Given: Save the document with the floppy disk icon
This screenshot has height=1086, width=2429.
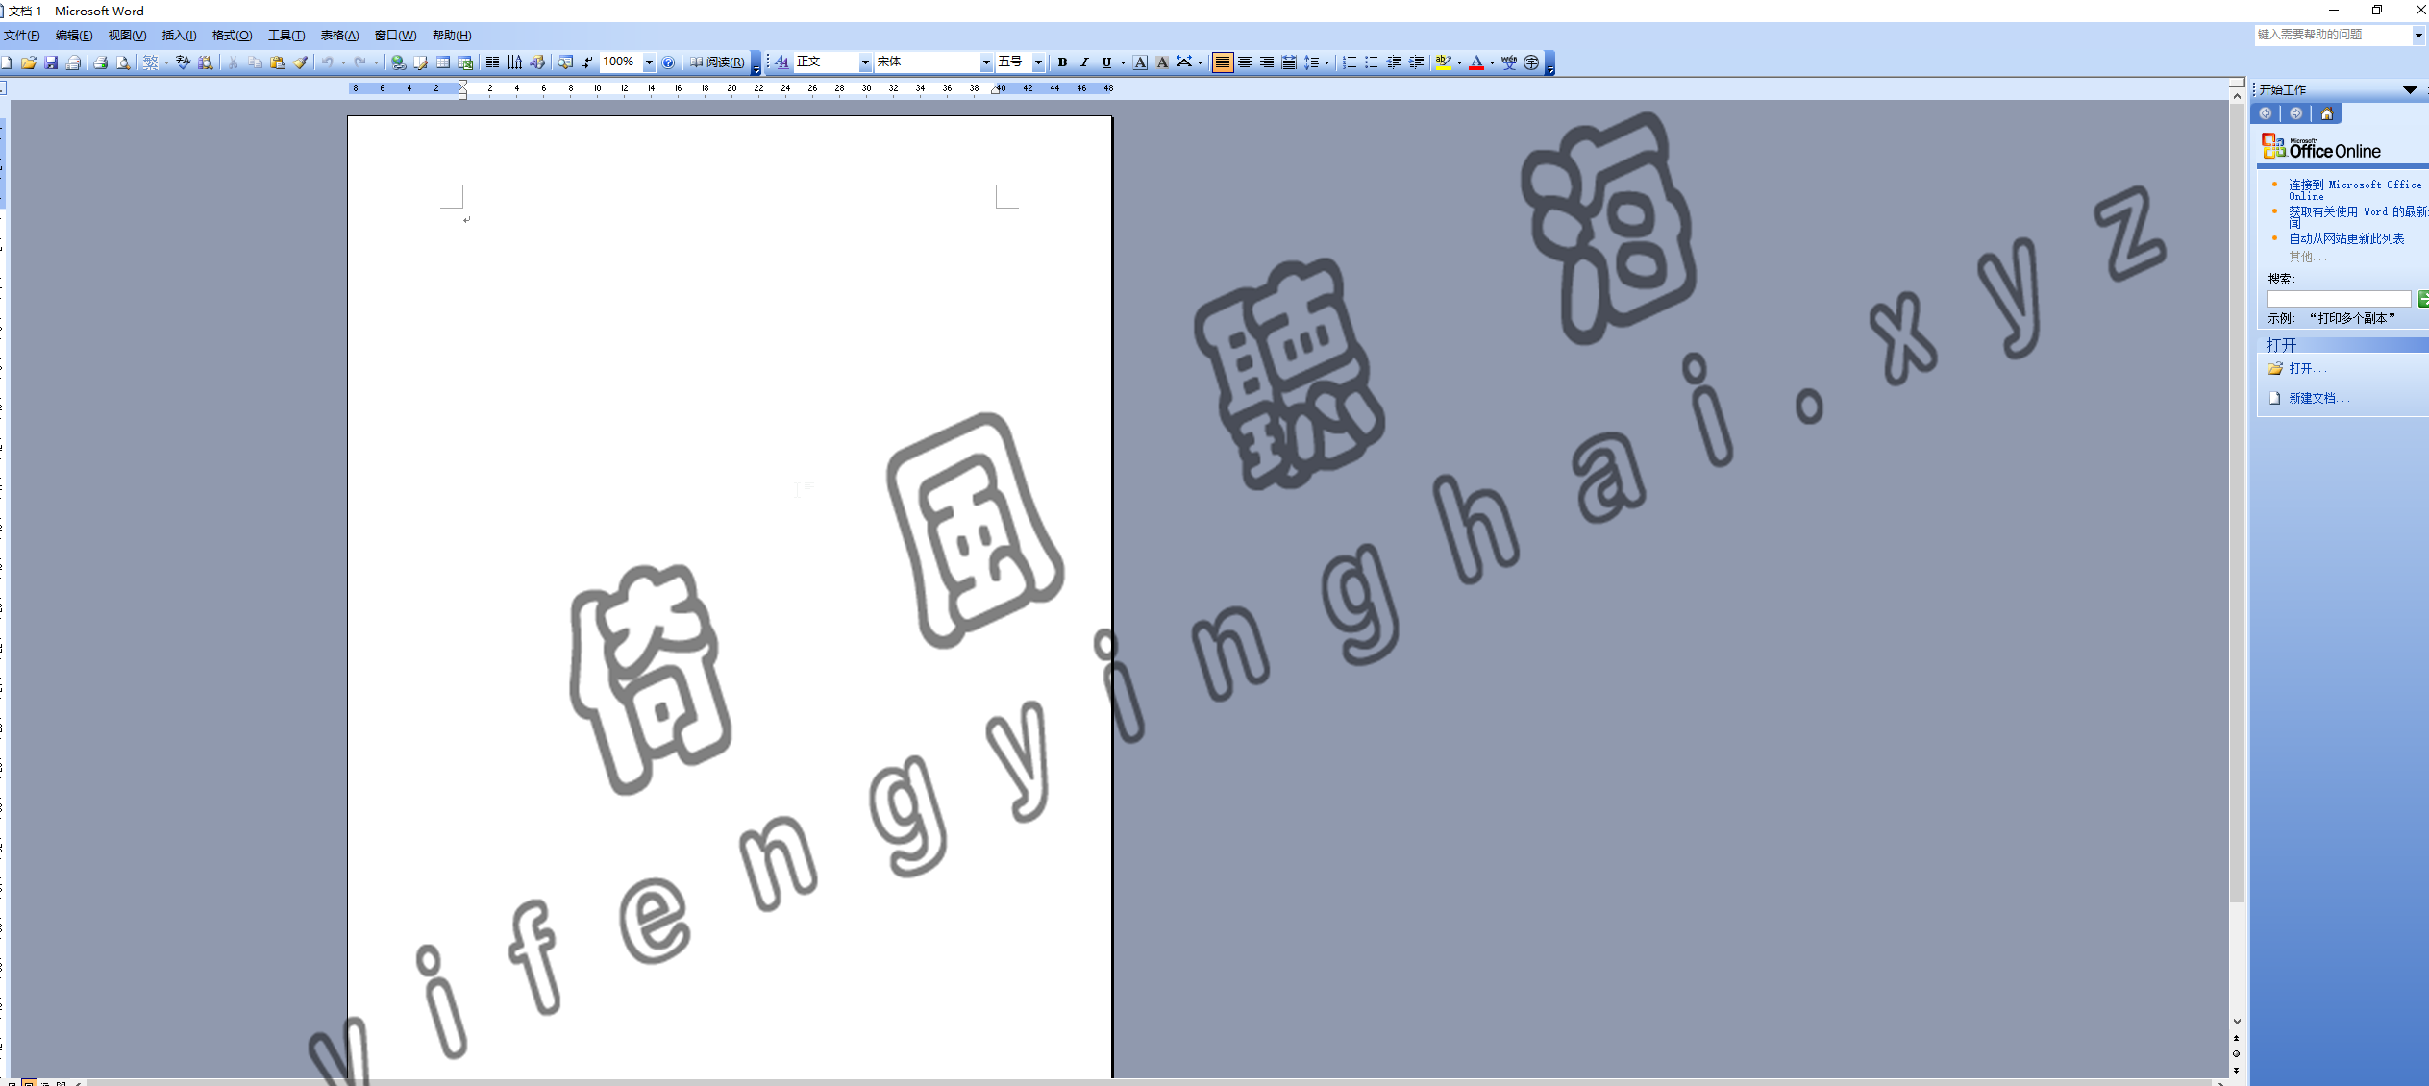Looking at the screenshot, I should [51, 62].
